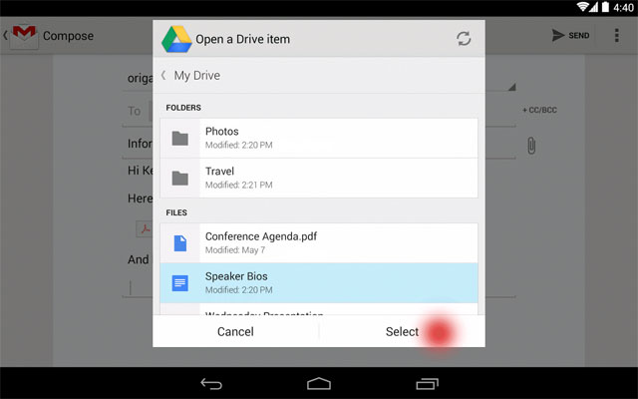Screen dimensions: 638x399
Task: Click the 4:40 clock in status bar
Action: [623, 7]
